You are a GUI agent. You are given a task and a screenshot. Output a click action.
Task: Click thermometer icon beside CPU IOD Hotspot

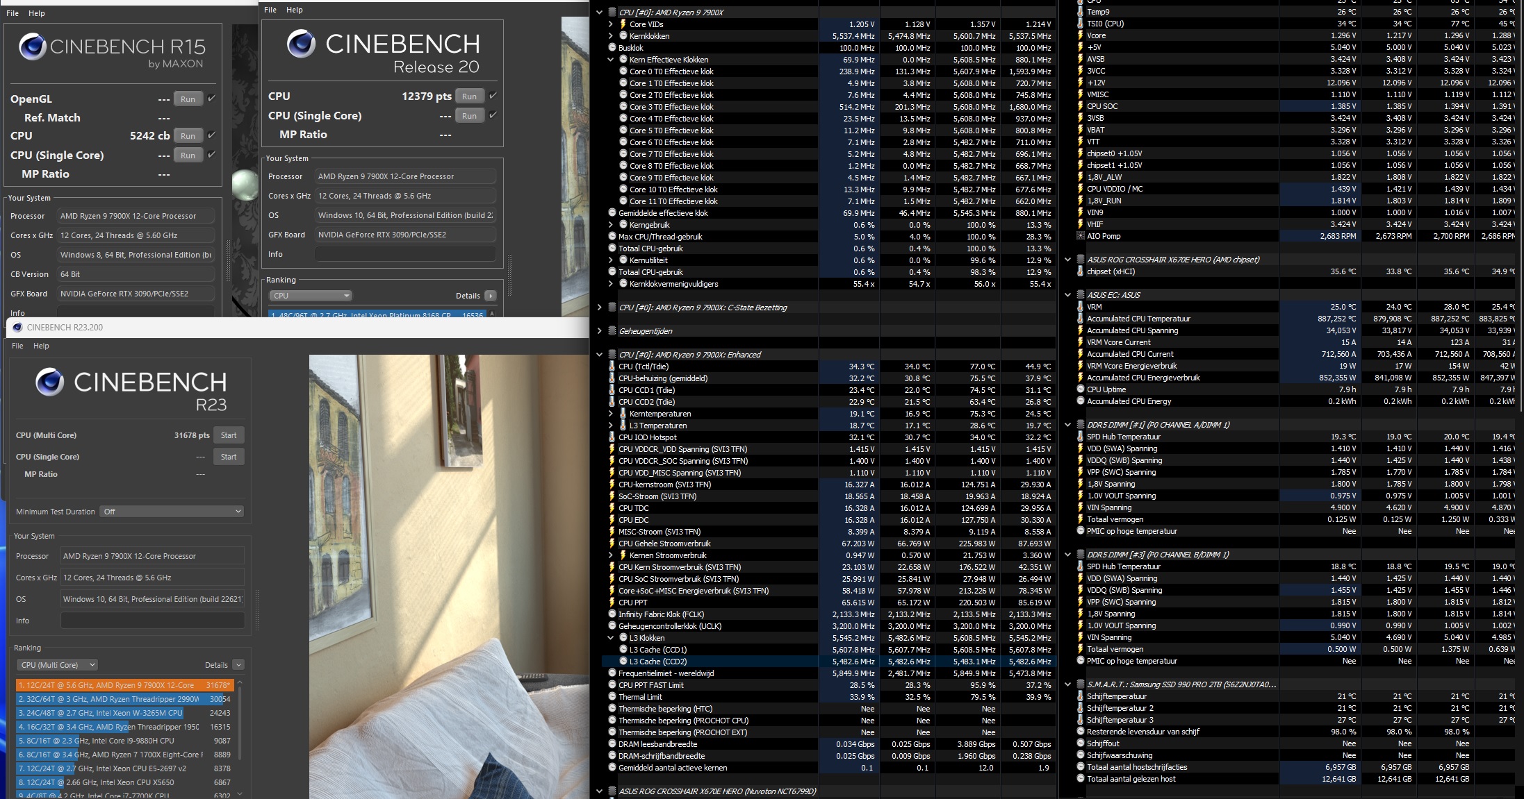click(x=612, y=437)
